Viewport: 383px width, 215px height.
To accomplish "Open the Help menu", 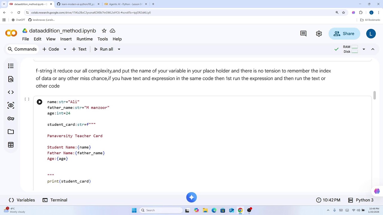I will click(x=117, y=39).
